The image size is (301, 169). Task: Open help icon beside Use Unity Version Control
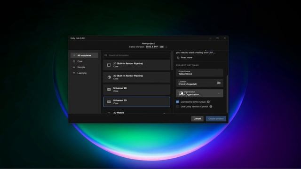point(211,107)
